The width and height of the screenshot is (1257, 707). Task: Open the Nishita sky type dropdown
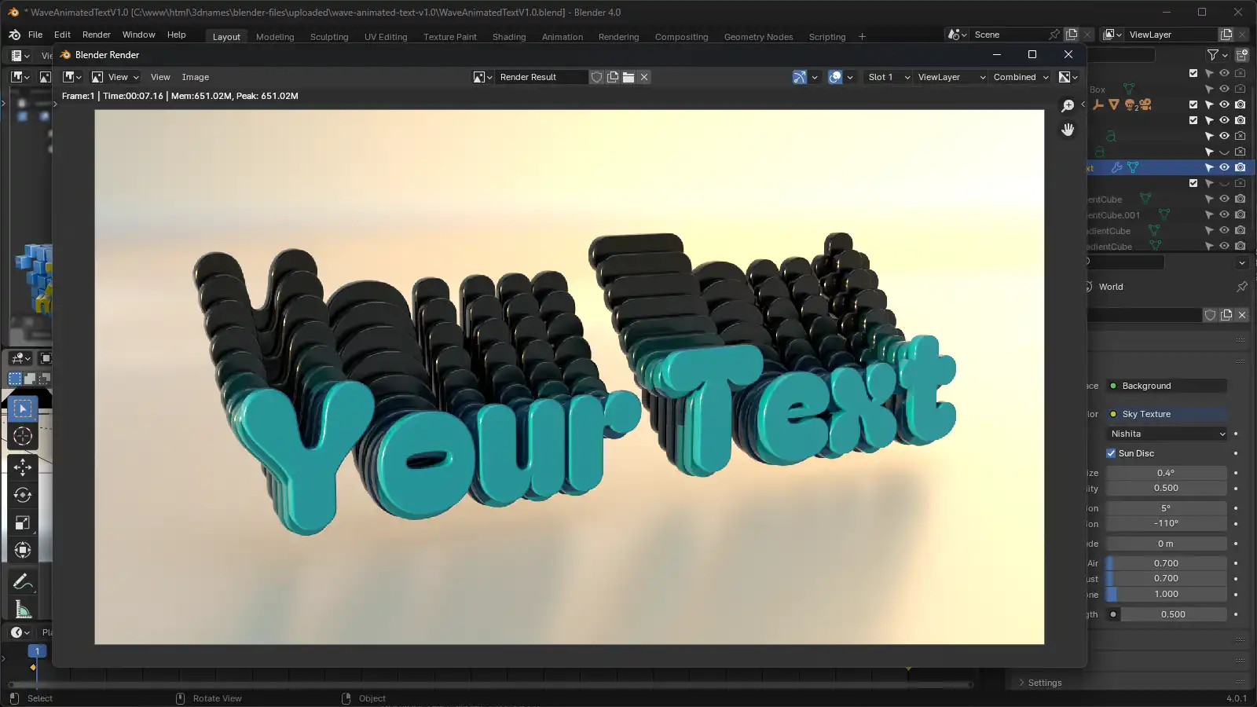pos(1167,434)
